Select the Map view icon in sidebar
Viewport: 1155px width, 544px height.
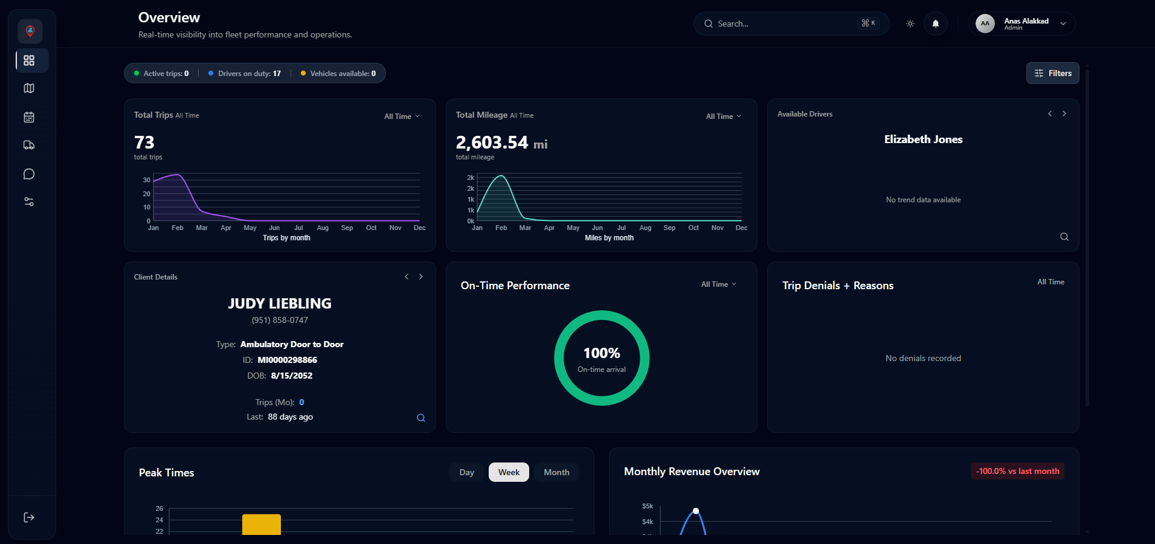pos(29,88)
